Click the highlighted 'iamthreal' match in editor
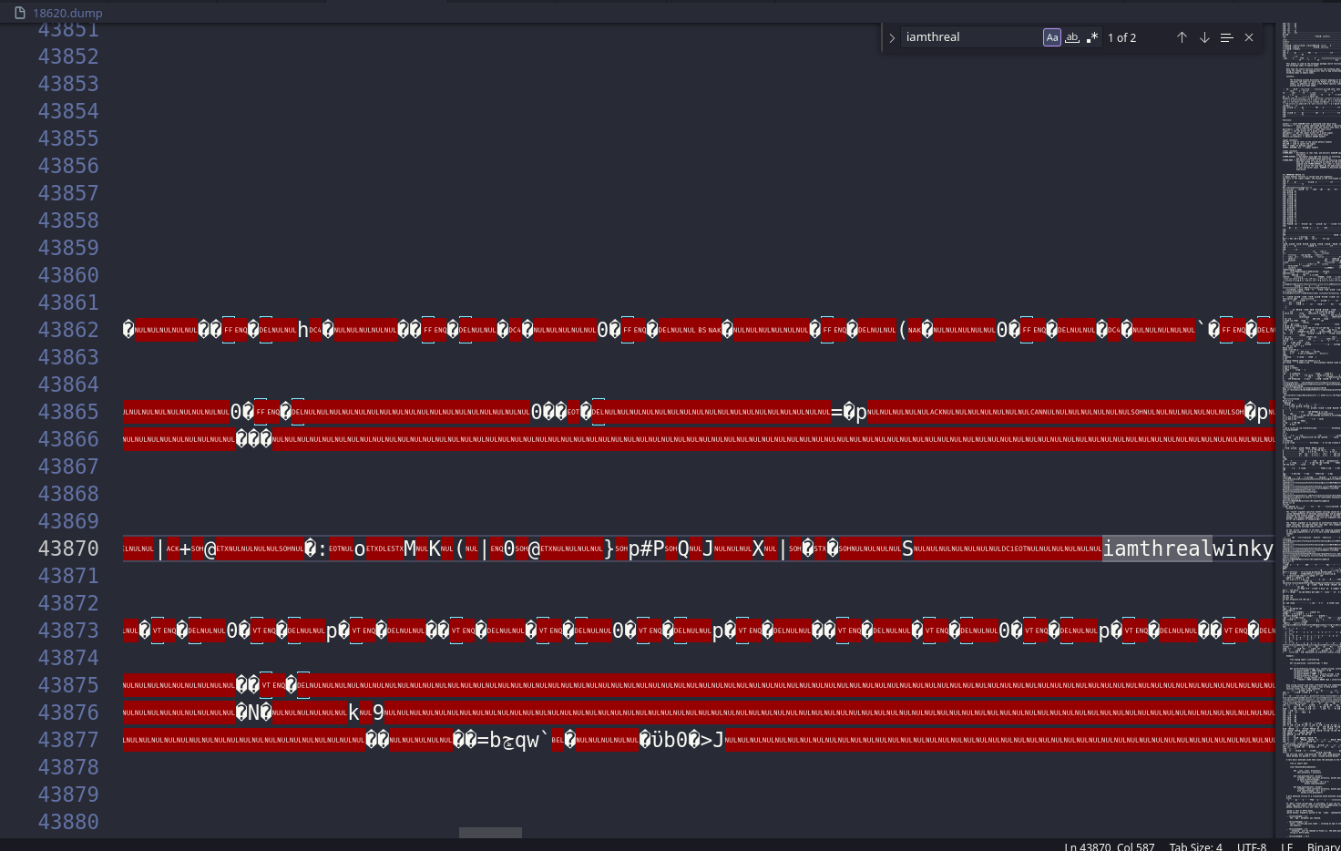This screenshot has height=851, width=1341. coord(1156,549)
